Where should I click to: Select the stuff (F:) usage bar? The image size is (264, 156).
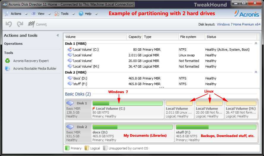click(216, 127)
